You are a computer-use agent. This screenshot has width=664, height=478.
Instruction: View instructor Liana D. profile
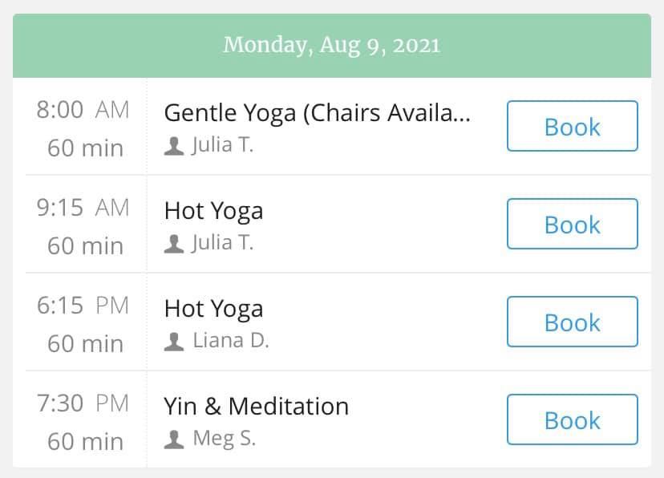(230, 342)
